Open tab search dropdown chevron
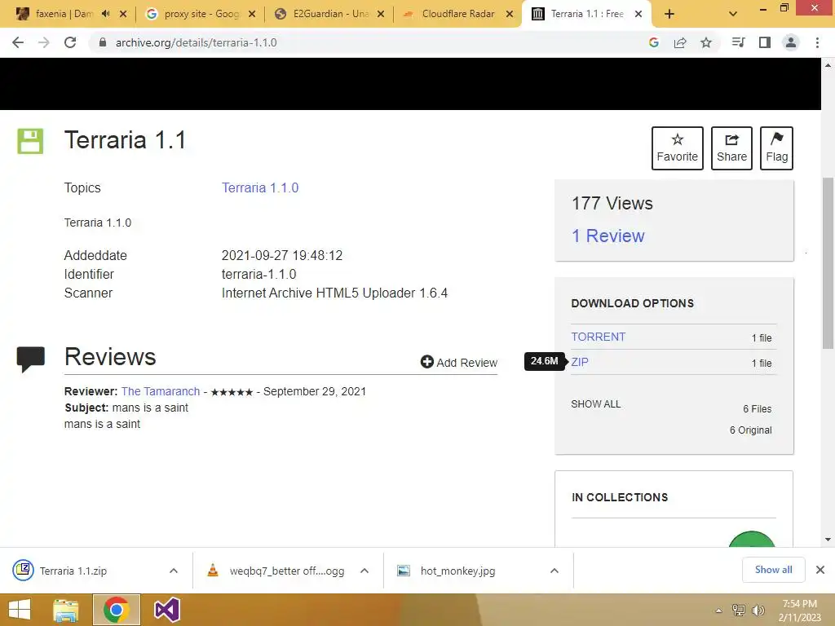Screen dimensions: 835x626 coord(733,14)
